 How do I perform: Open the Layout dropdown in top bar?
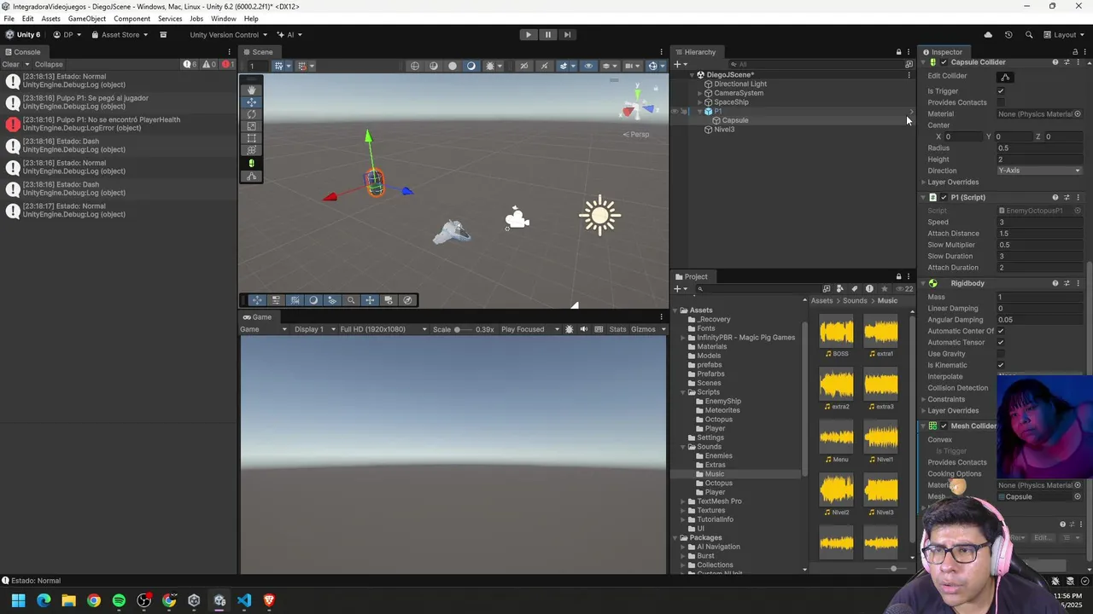click(1063, 35)
